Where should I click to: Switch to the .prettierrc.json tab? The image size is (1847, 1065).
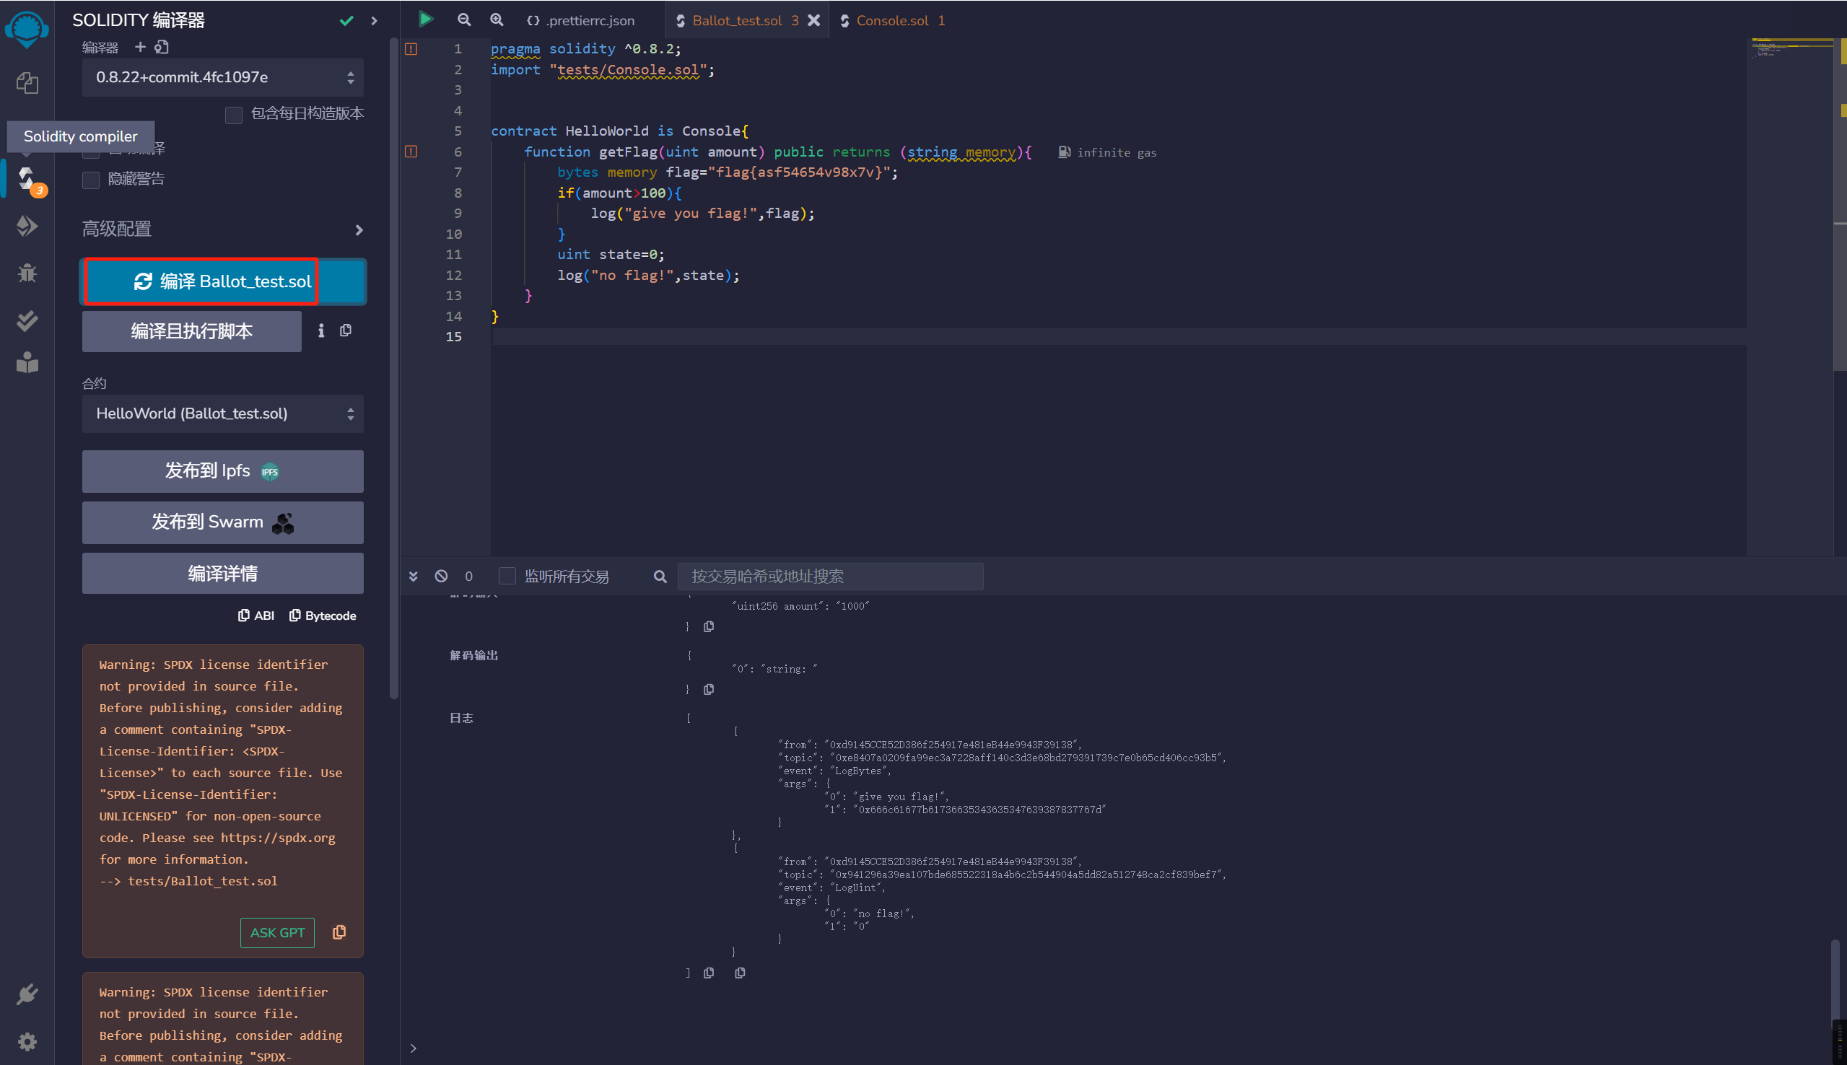coord(581,20)
